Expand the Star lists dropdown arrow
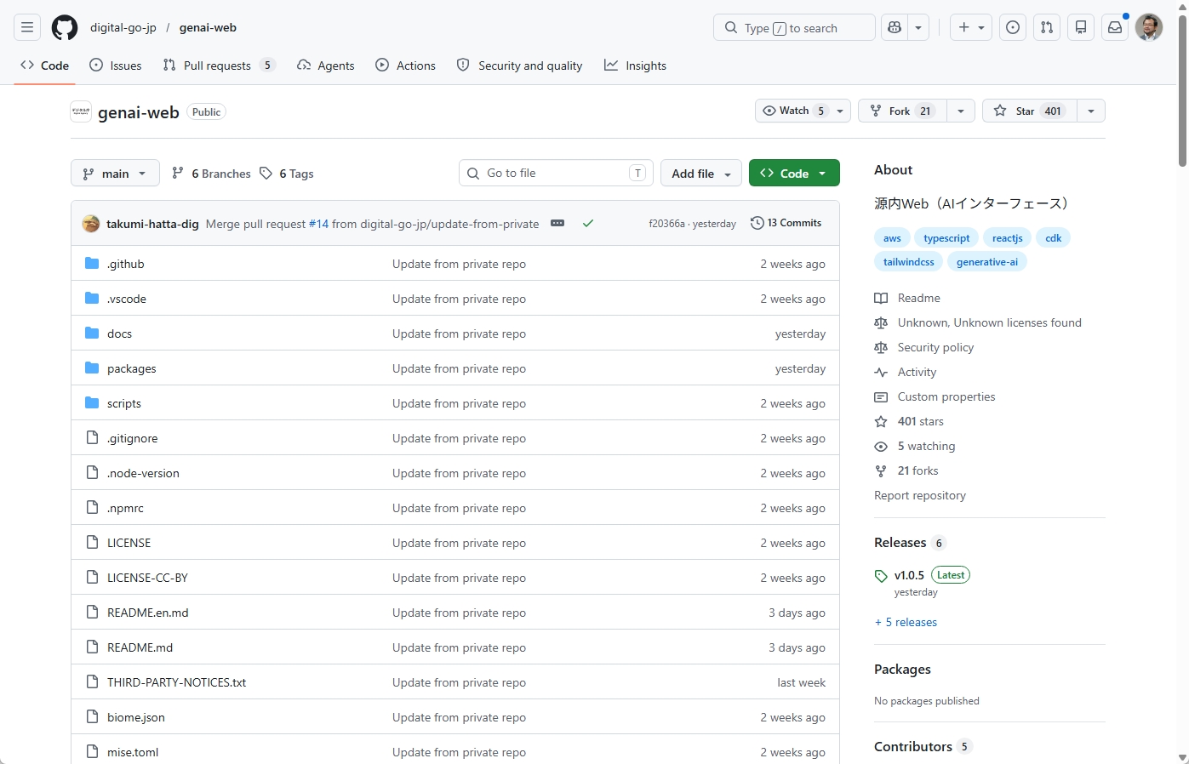Screen dimensions: 1189x764 point(1091,111)
